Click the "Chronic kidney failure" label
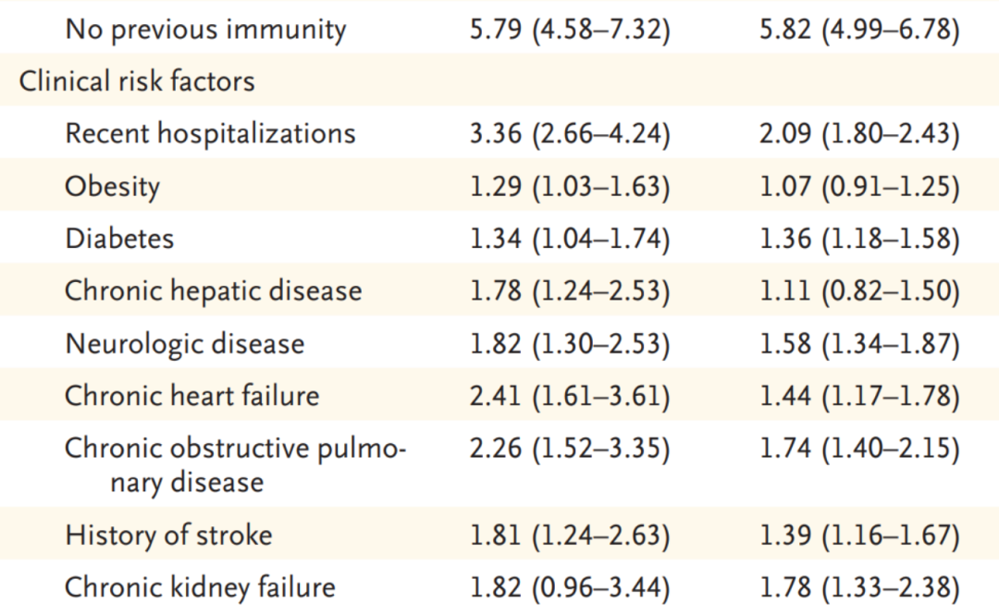Image resolution: width=999 pixels, height=616 pixels. (x=200, y=587)
